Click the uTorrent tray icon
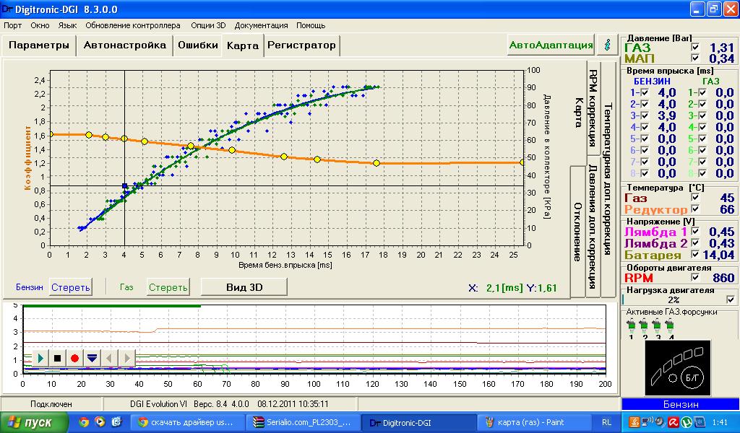 click(x=685, y=421)
